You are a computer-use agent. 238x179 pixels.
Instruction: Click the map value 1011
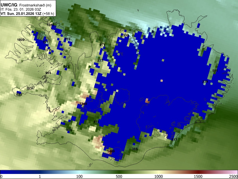(48, 50)
